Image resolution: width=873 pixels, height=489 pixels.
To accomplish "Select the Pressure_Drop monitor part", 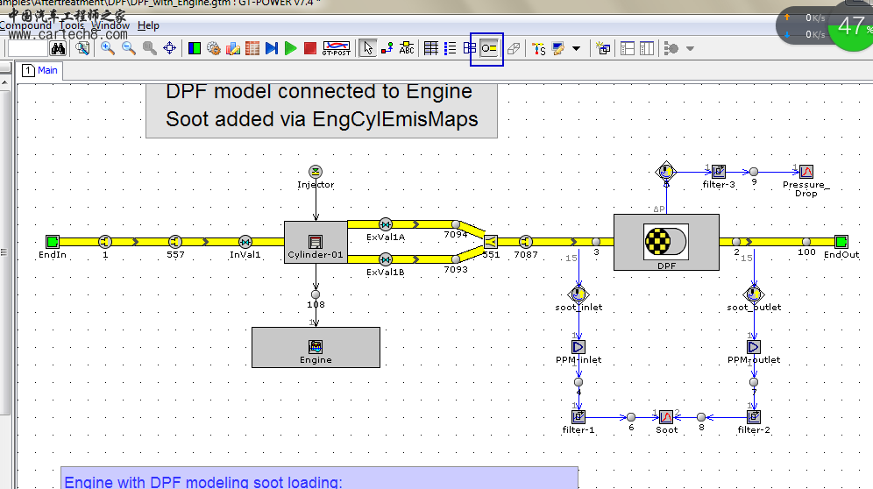I will [806, 172].
